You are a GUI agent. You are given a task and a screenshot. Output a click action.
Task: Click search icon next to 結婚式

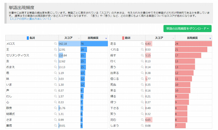pos(55,114)
